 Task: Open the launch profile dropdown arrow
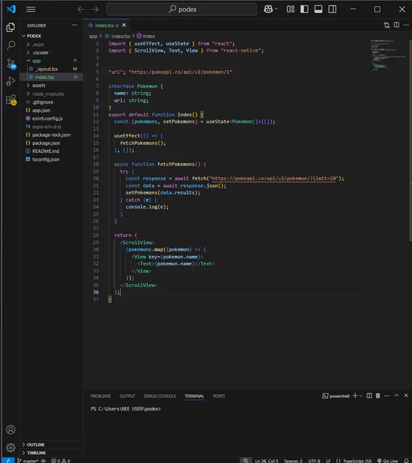click(x=361, y=396)
